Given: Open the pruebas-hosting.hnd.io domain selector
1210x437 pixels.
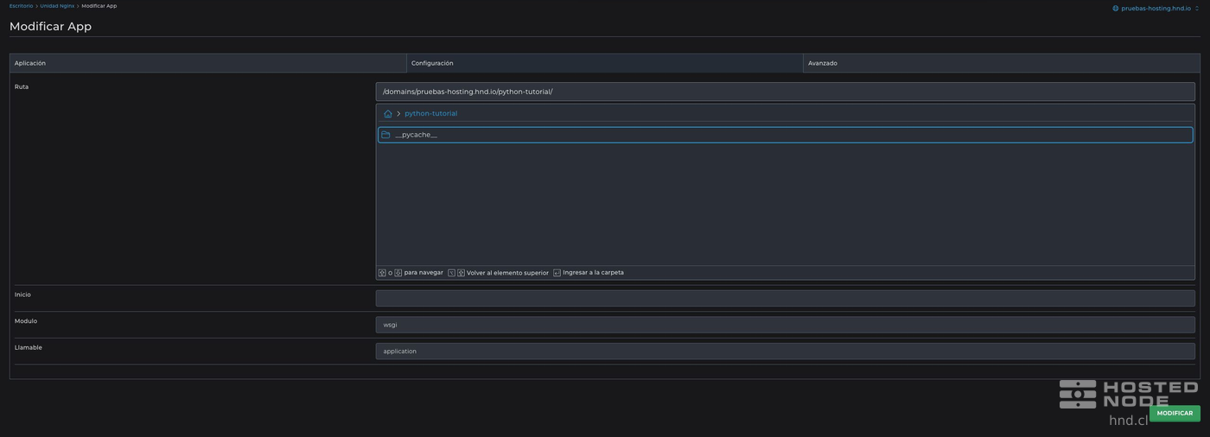Looking at the screenshot, I should [x=1156, y=9].
